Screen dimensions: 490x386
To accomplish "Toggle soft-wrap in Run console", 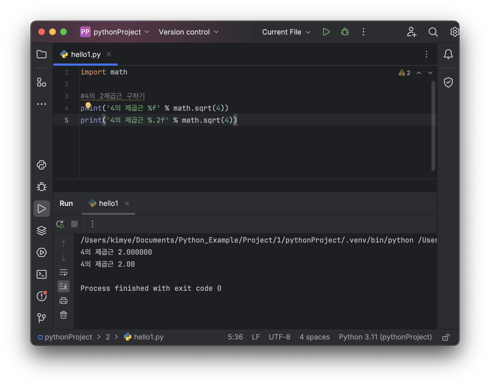I will [64, 272].
